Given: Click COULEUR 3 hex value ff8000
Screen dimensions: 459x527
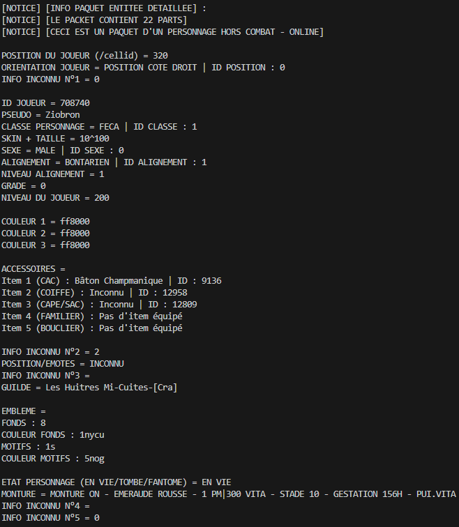Looking at the screenshot, I should click(75, 245).
